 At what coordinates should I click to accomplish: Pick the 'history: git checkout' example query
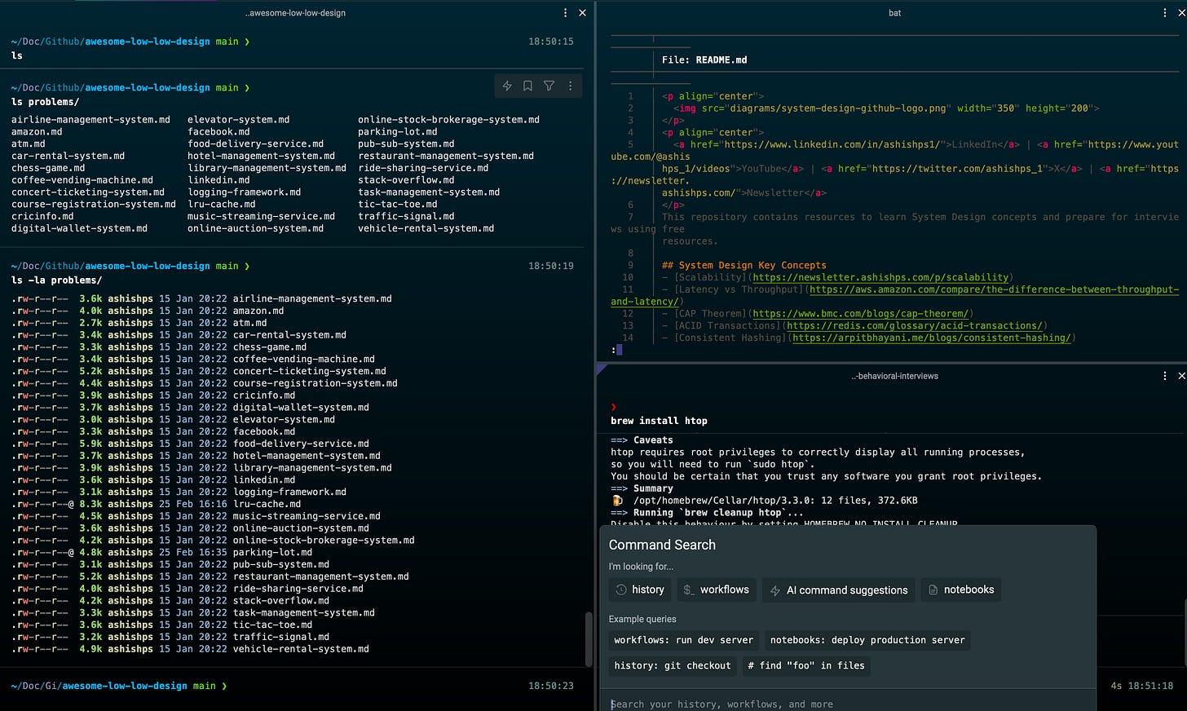(672, 665)
